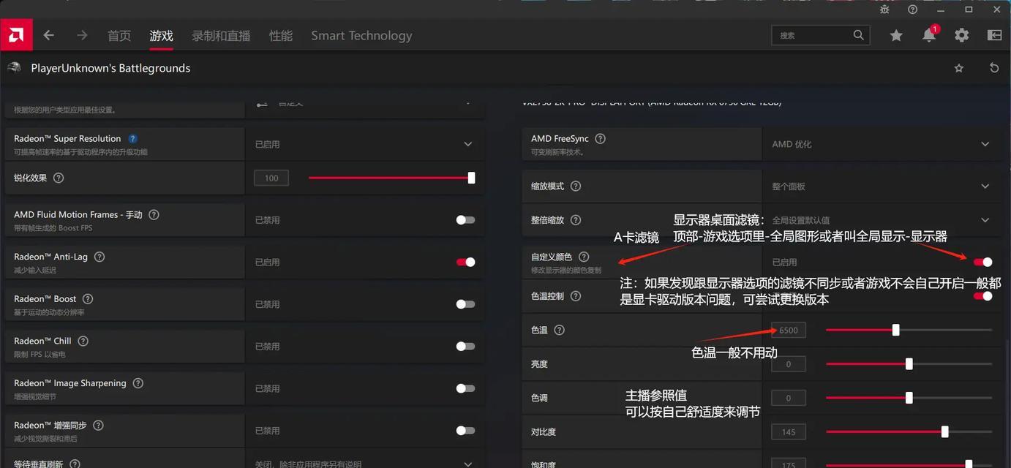Switch to Smart Technology tab
The image size is (1011, 468).
(361, 35)
